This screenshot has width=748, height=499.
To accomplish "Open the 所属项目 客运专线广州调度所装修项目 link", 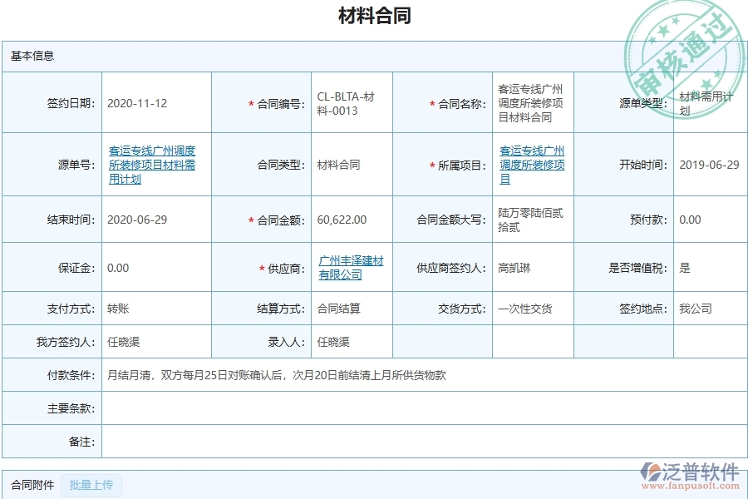I will [x=532, y=164].
